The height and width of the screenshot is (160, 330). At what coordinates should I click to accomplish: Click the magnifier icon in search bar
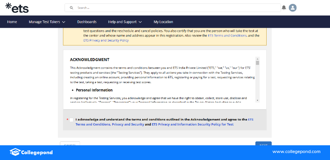[72, 8]
